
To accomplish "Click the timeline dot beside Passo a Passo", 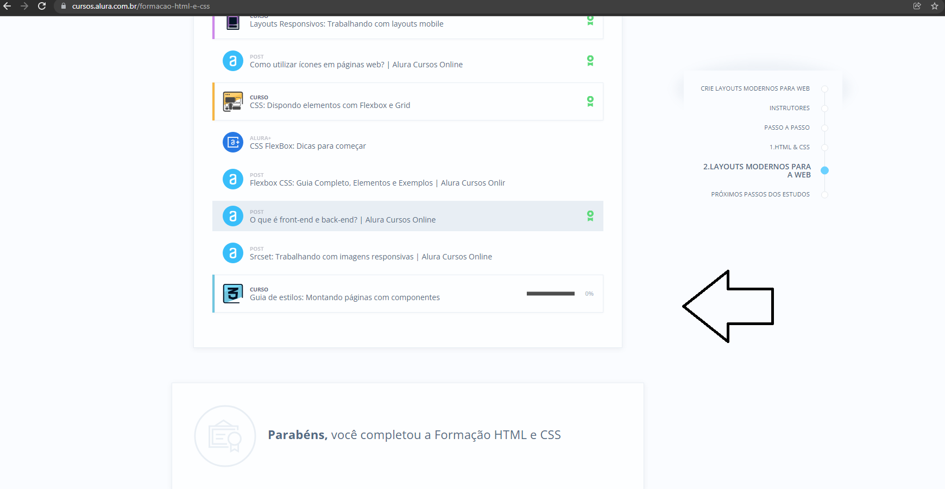I will pyautogui.click(x=824, y=128).
